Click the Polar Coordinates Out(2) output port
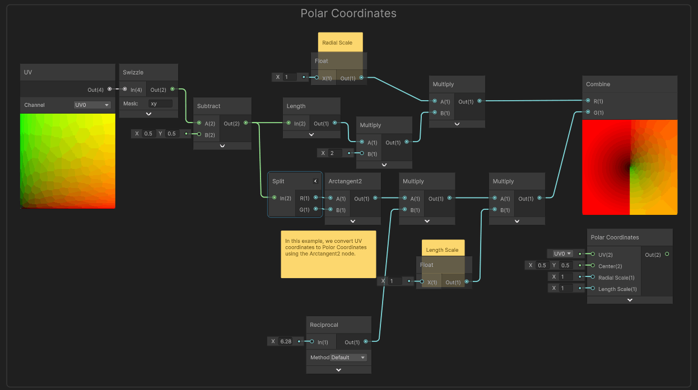698x390 pixels. click(x=667, y=255)
